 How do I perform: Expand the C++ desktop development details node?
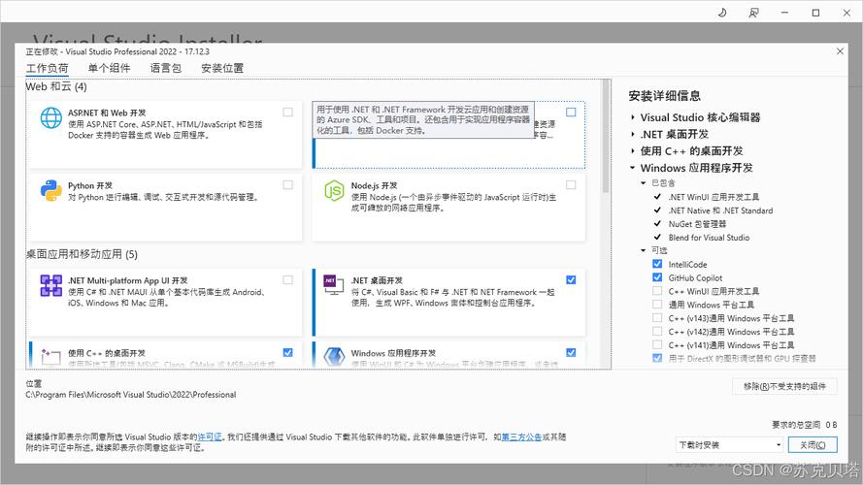pyautogui.click(x=633, y=151)
